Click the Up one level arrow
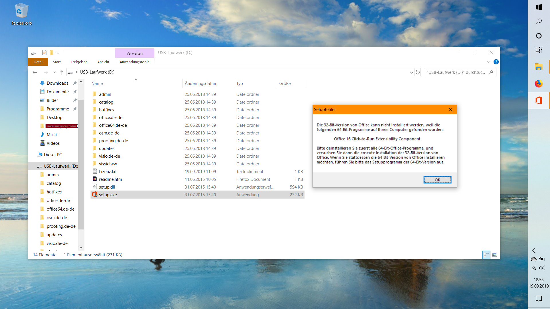 tap(62, 72)
